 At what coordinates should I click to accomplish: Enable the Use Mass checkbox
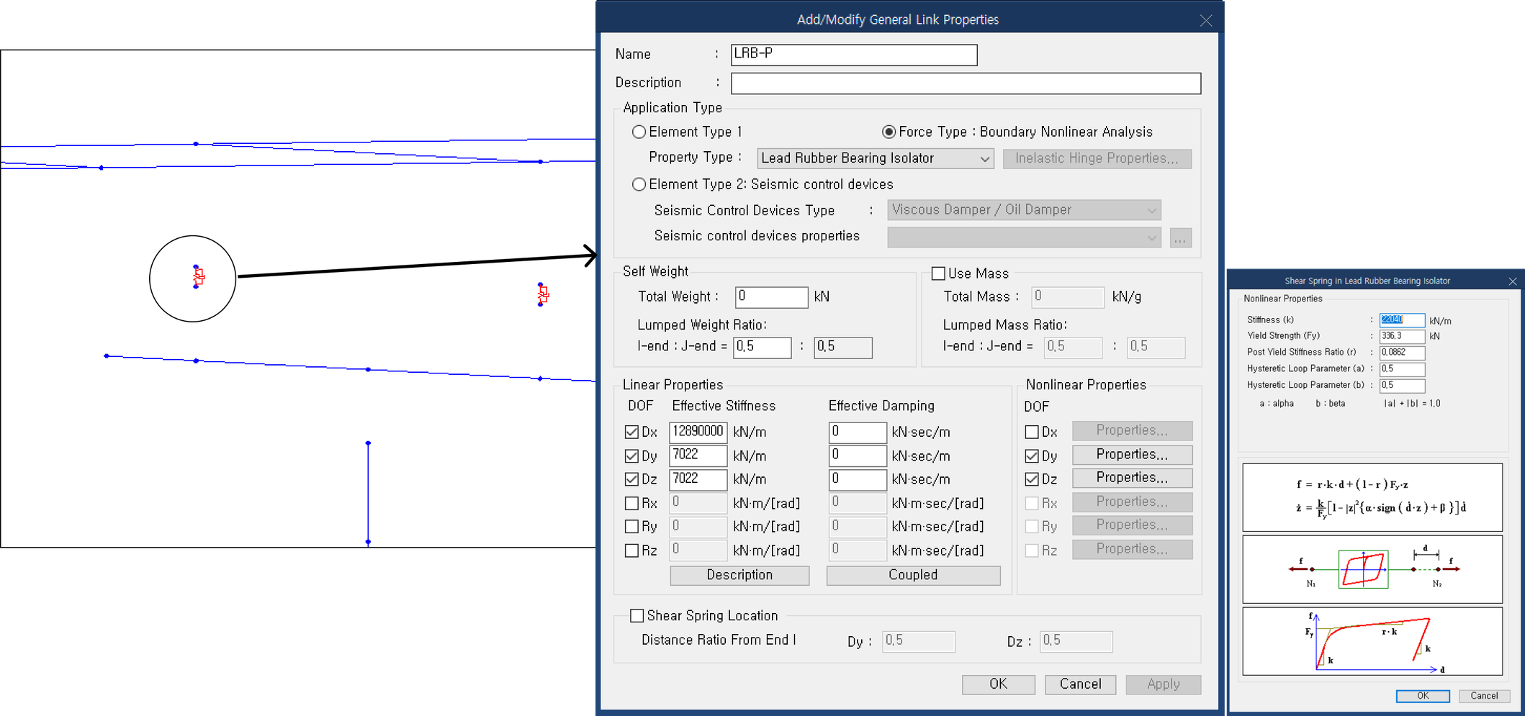(938, 273)
